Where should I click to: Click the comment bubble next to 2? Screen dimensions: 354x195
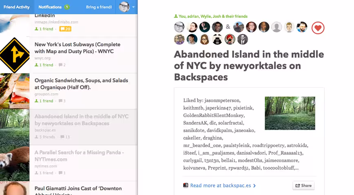tap(60, 65)
